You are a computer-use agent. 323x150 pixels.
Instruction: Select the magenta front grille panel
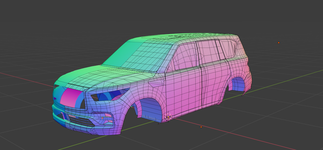pyautogui.click(x=71, y=97)
